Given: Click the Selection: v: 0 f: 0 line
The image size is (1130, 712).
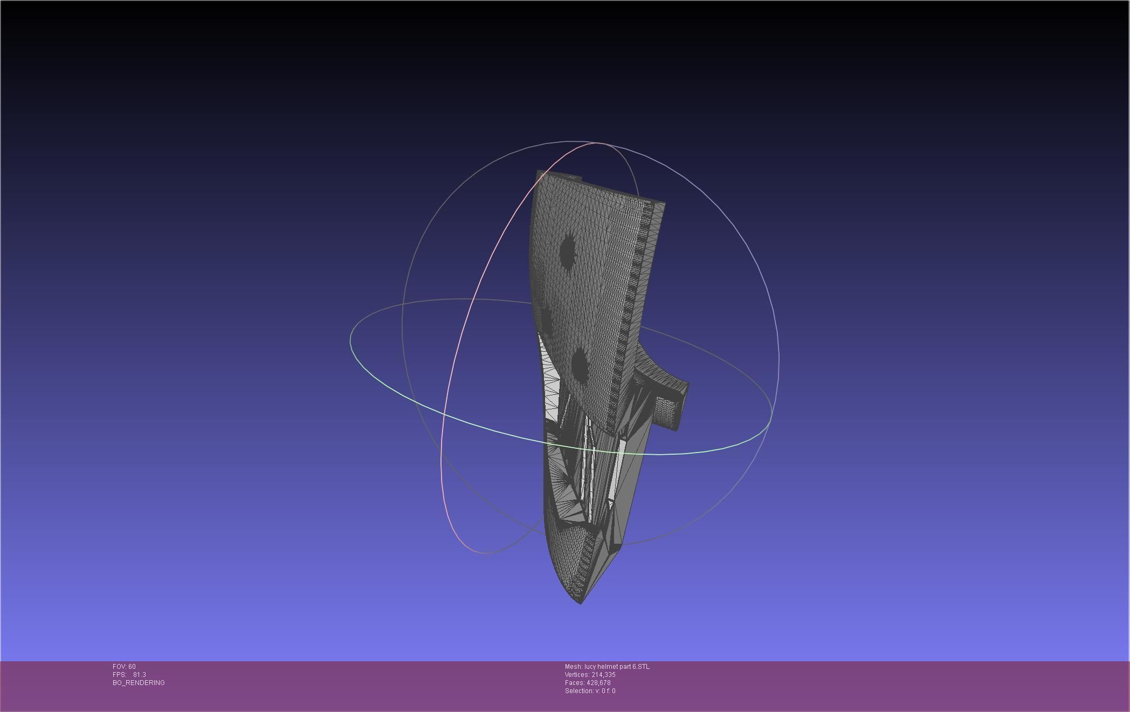Looking at the screenshot, I should (590, 691).
